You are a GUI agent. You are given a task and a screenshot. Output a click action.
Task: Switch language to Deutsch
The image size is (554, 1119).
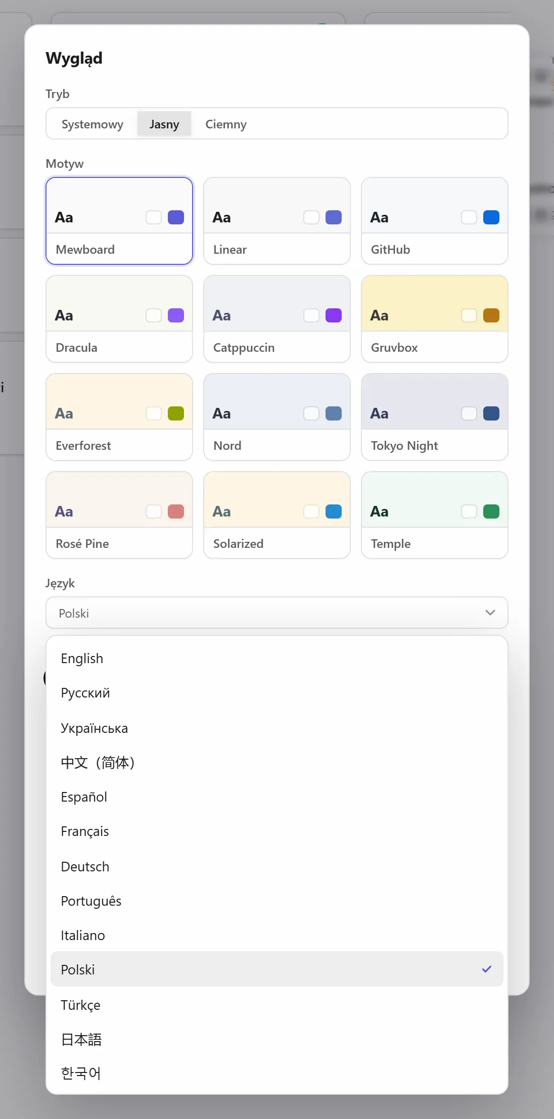pyautogui.click(x=277, y=866)
